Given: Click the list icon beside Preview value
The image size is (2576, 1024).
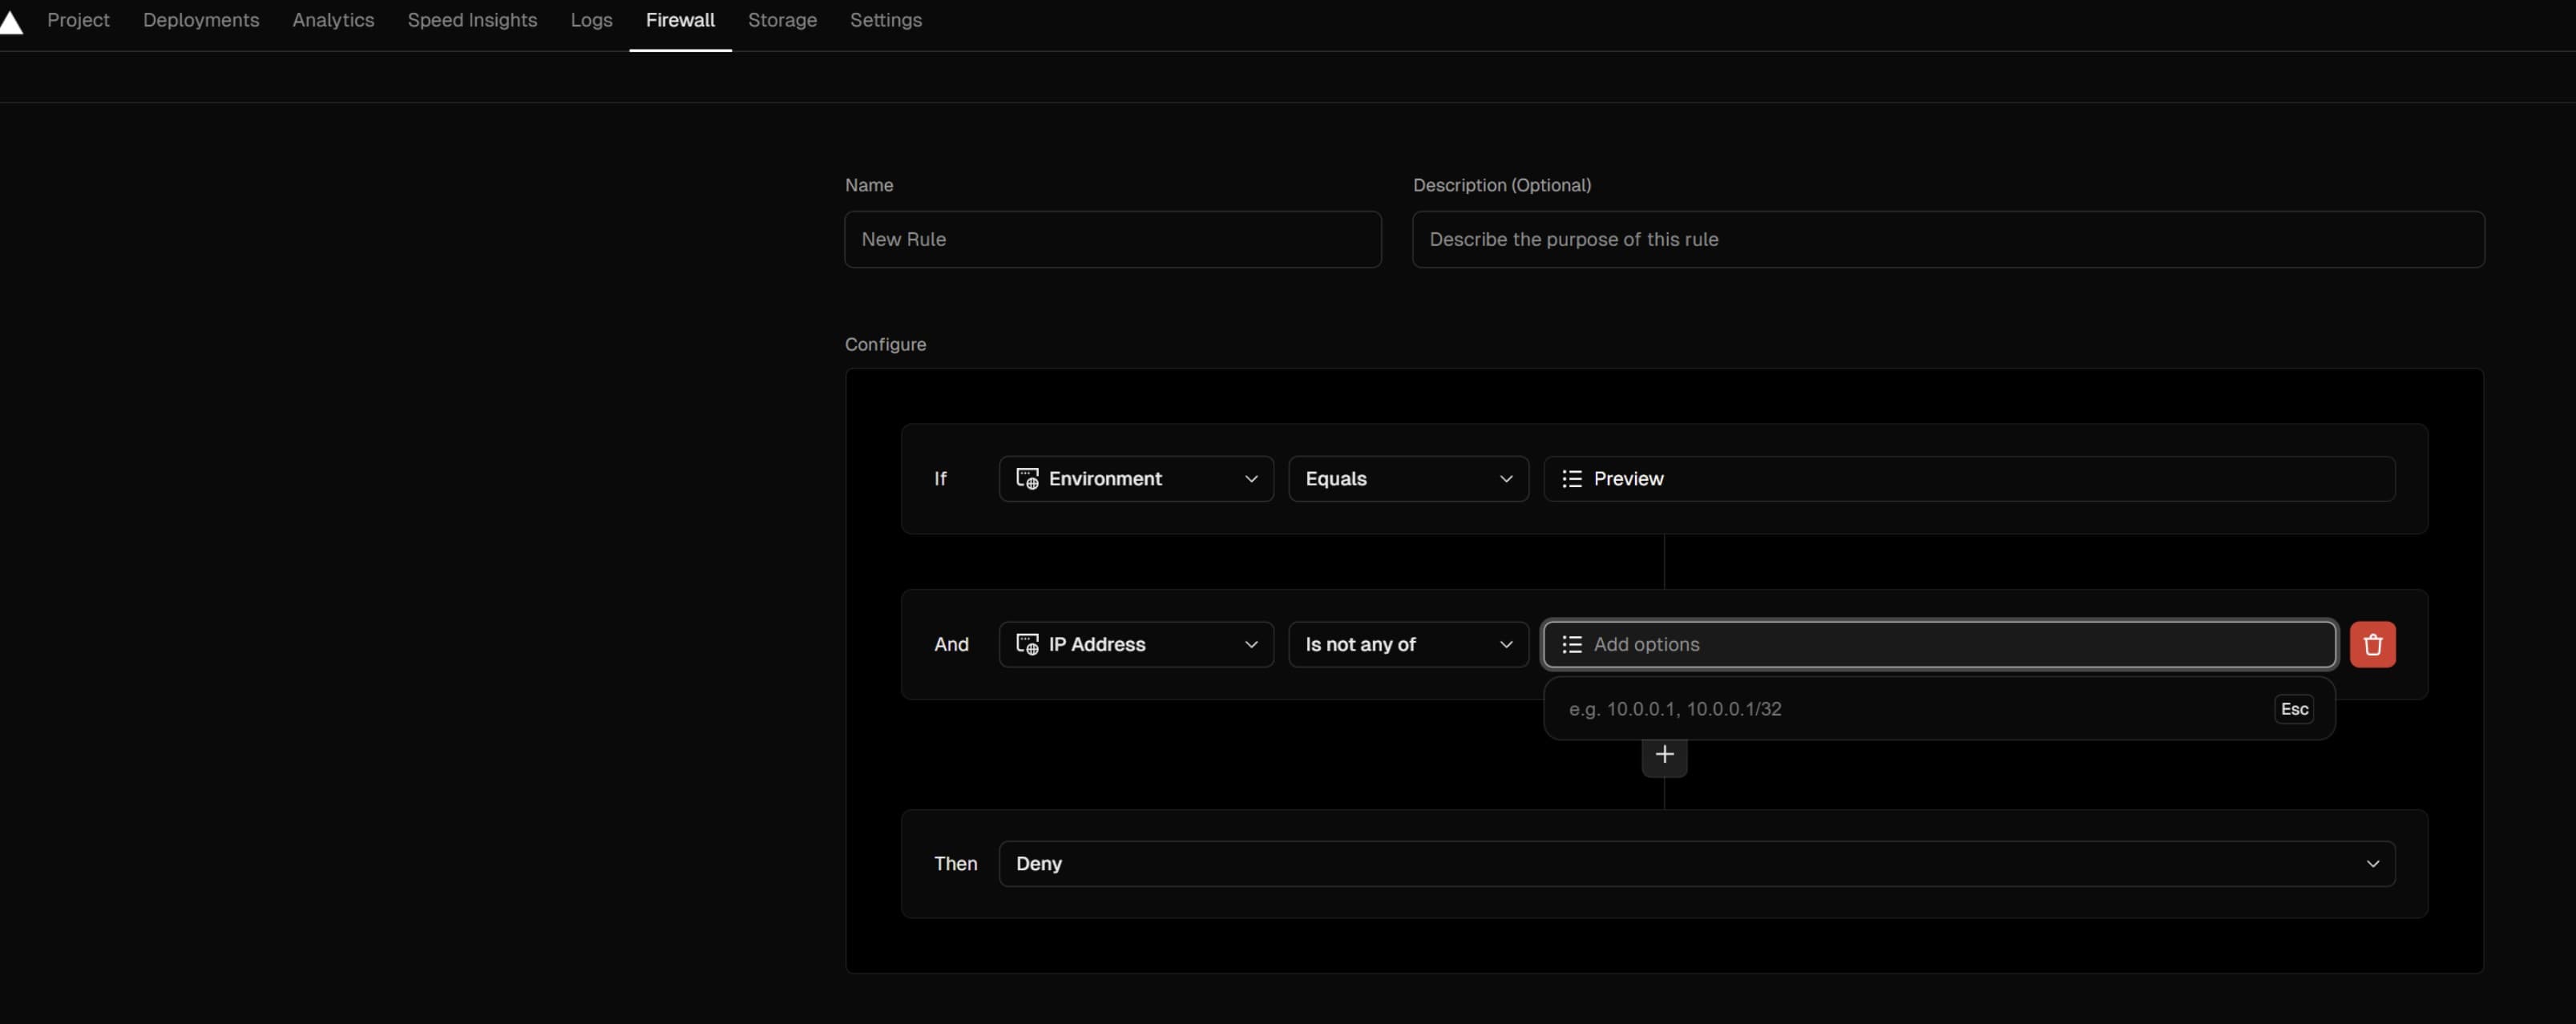Looking at the screenshot, I should (1571, 479).
